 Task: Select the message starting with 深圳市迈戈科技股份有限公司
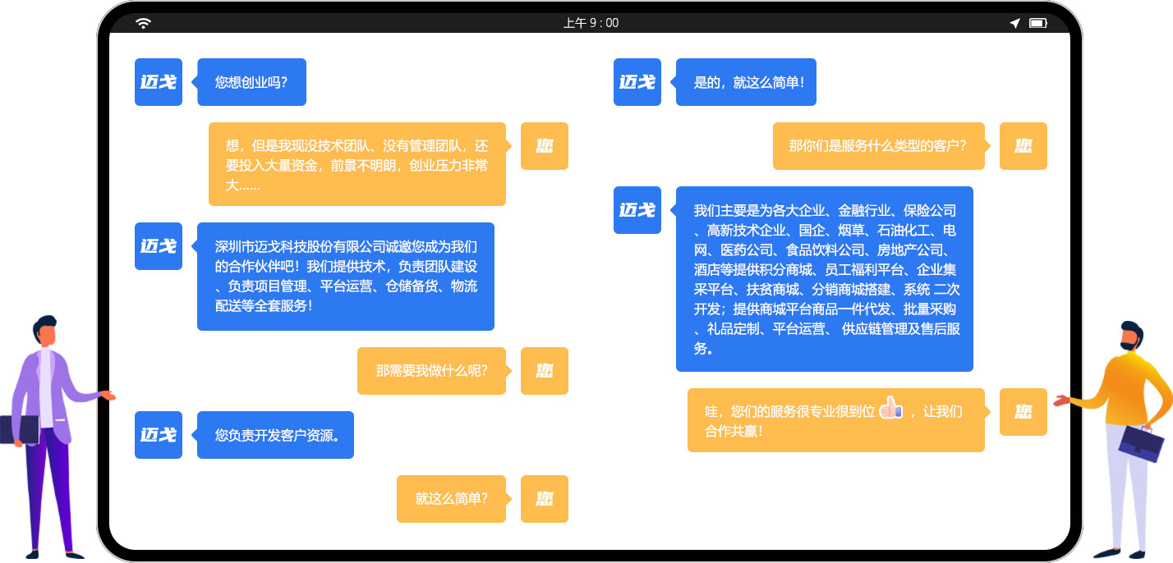coord(346,277)
